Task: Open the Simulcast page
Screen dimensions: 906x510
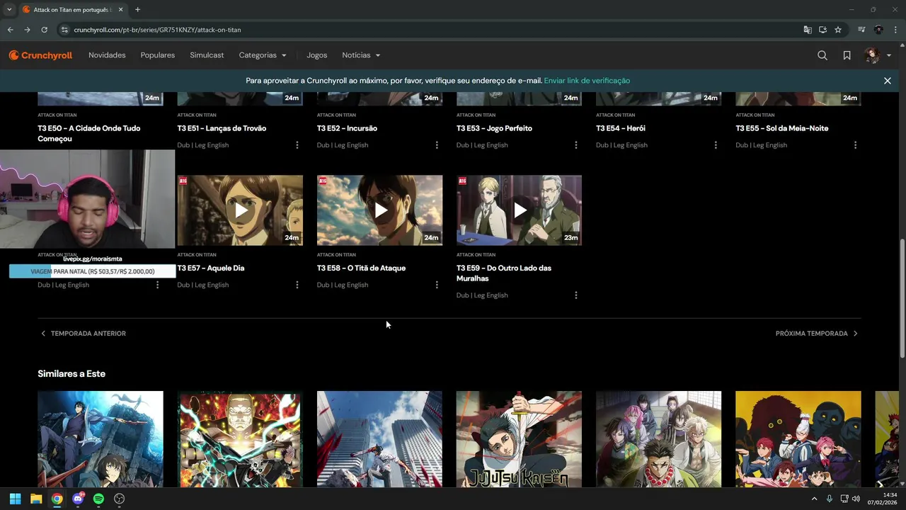Action: (207, 55)
